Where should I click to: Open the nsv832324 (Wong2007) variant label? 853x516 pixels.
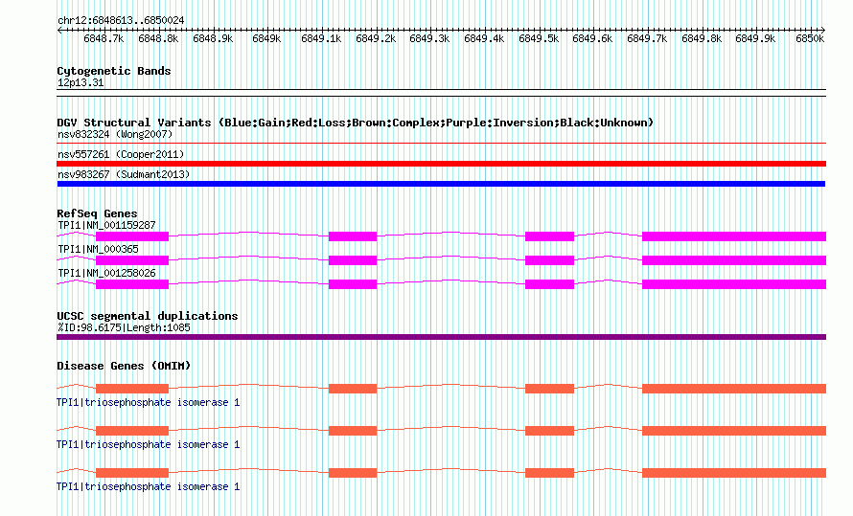(115, 134)
